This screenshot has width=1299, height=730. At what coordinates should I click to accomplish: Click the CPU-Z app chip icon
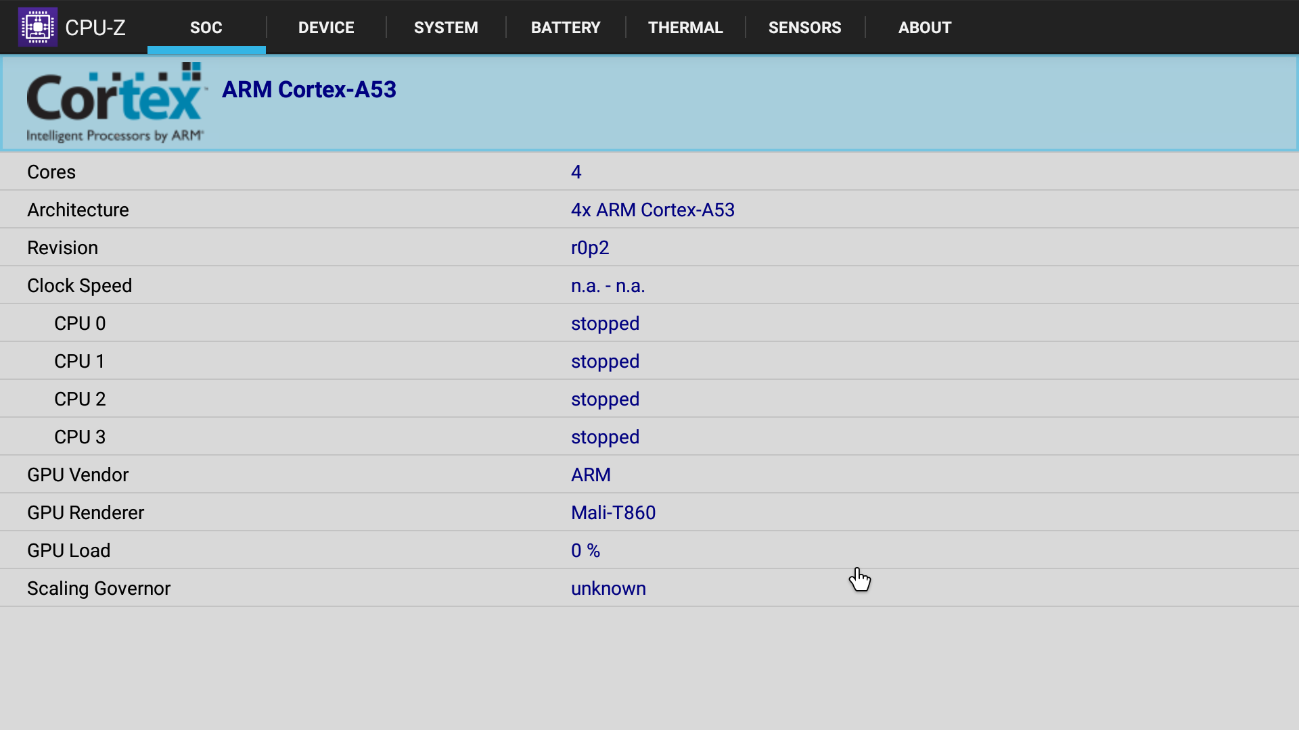pos(38,27)
